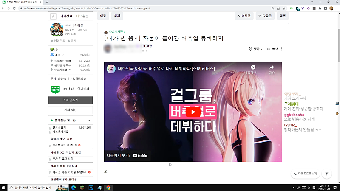Image resolution: width=340 pixels, height=191 pixels.
Task: Go to previous post with 이전글
Action: (244, 16)
